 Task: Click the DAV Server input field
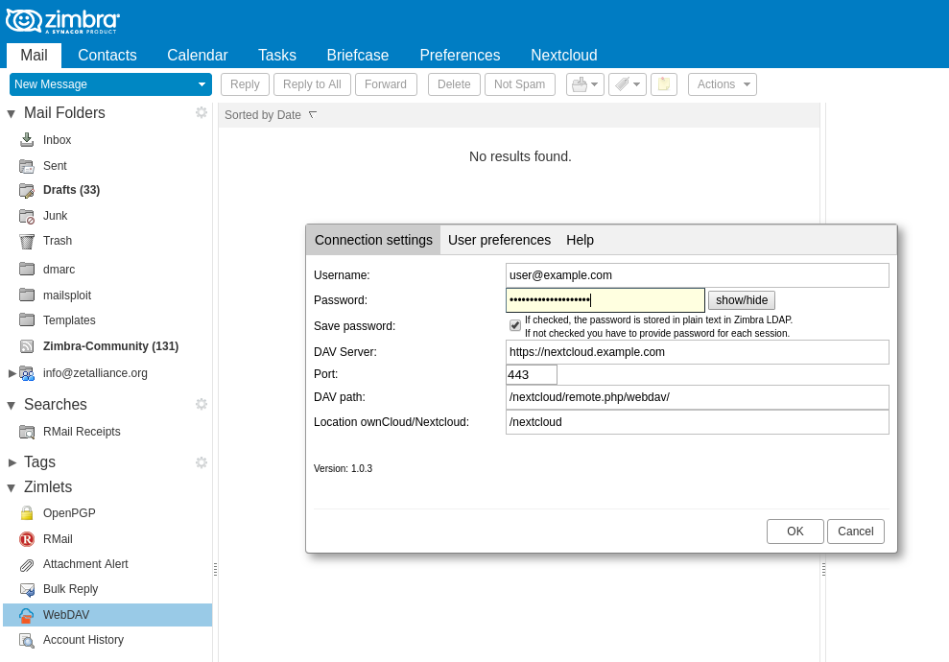[697, 352]
